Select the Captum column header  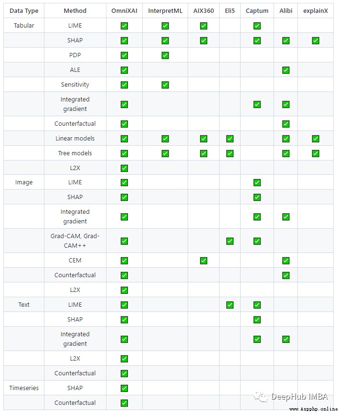click(x=257, y=11)
